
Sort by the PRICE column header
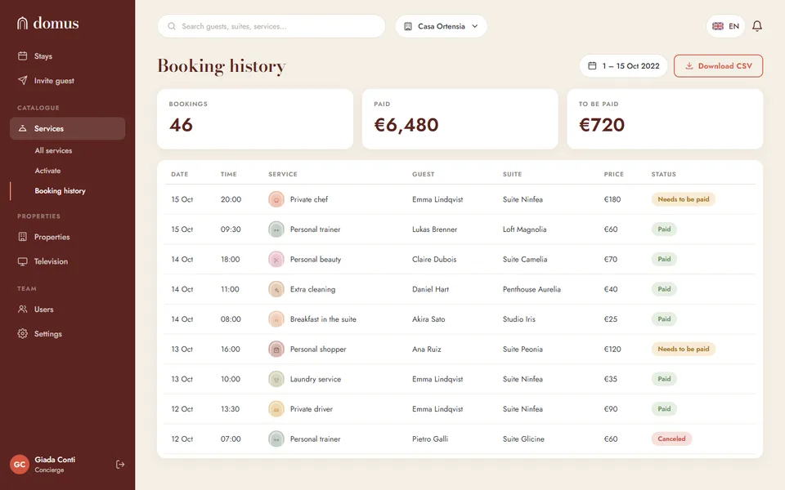(614, 174)
